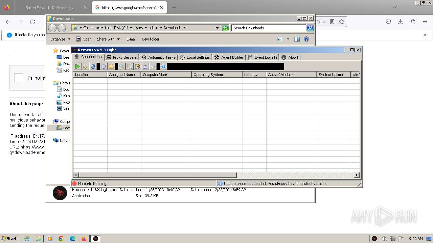Screen dimensions: 433x243
Task: Click the Operating System column header
Action: (217, 75)
